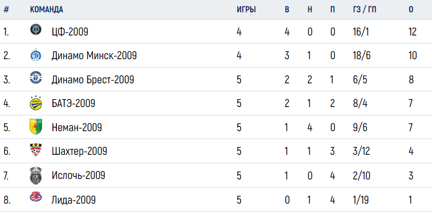Click the gray Ислочь-2009 shield logo

tap(36, 176)
